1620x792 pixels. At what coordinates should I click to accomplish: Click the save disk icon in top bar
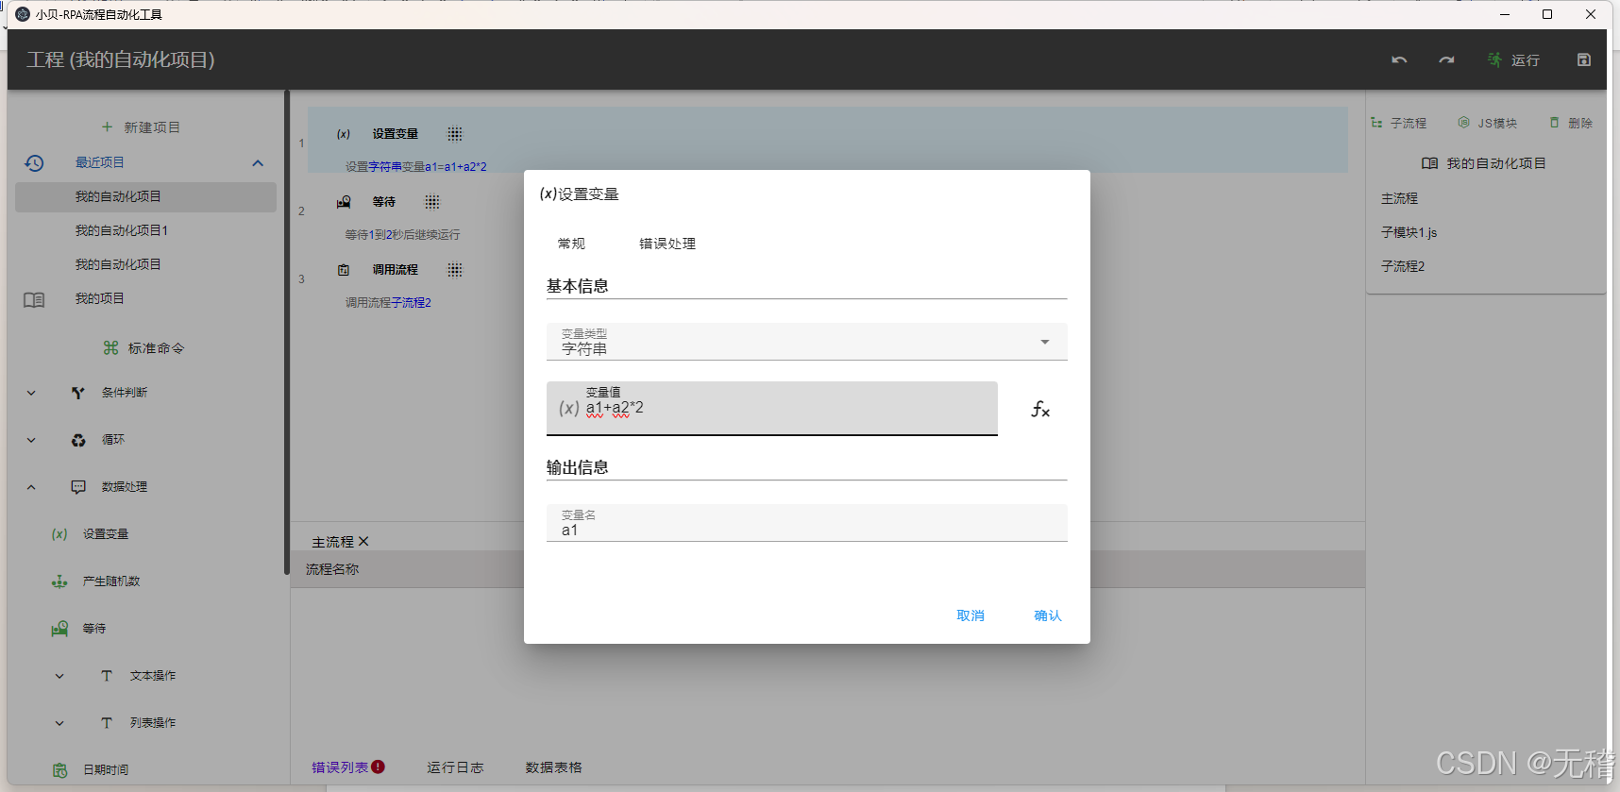pos(1584,59)
